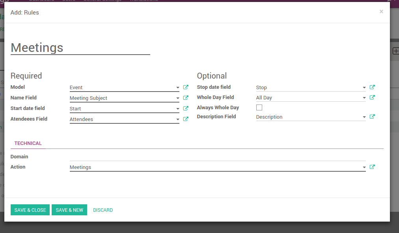Open external link for Description Field
Viewport: 399px width, 233px height.
point(372,117)
